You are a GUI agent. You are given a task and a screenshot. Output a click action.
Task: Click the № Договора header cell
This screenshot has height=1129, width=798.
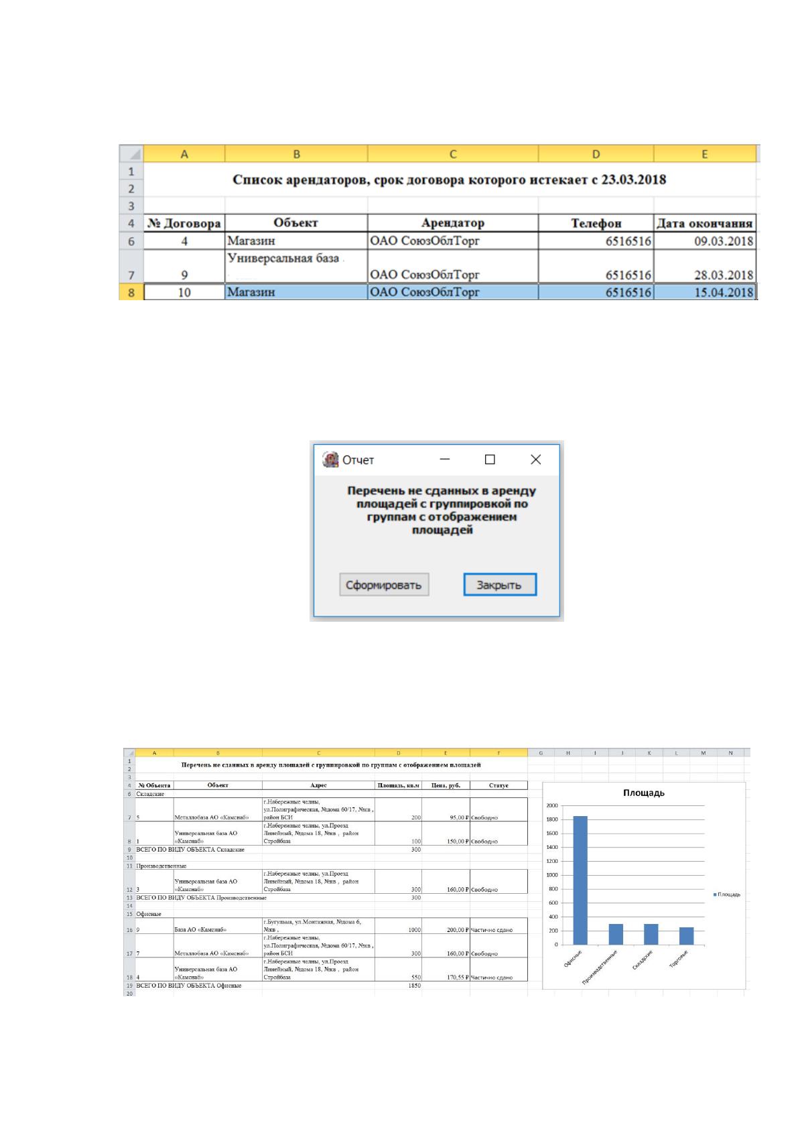[x=184, y=223]
